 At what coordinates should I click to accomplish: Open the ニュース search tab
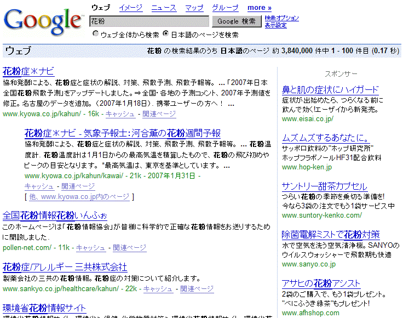pos(164,8)
